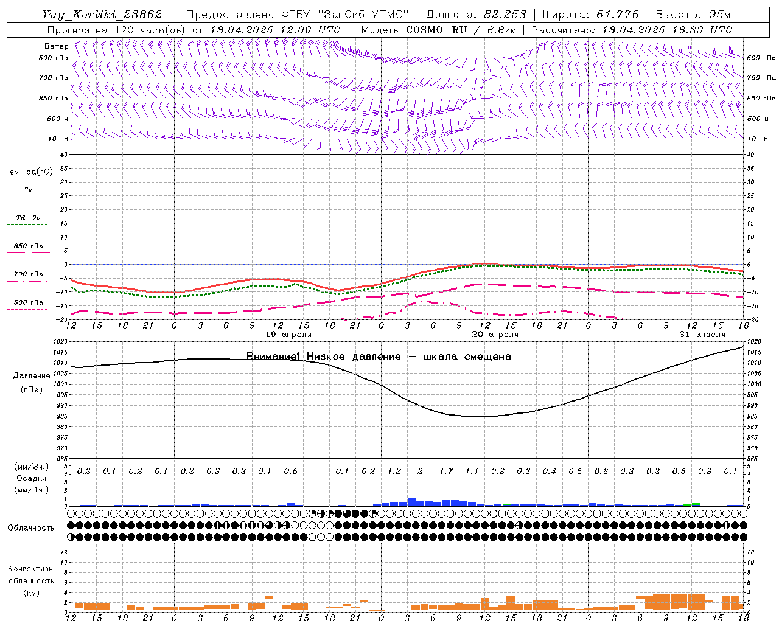Select the Осадки precipitation label
The image size is (779, 623).
point(32,478)
